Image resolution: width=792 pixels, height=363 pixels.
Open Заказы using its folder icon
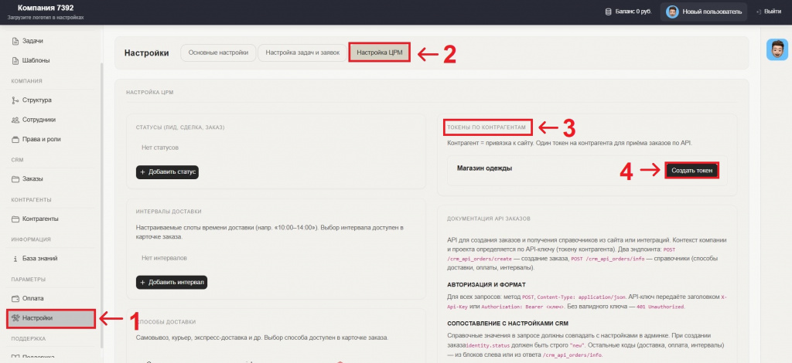[15, 179]
